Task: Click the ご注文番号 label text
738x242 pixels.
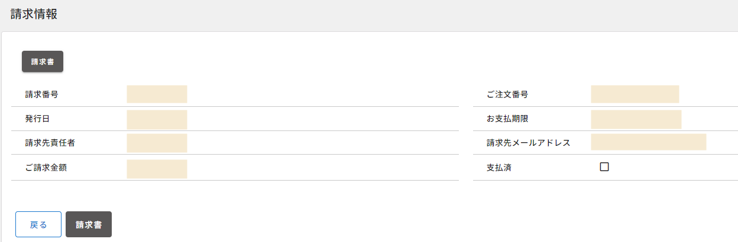Action: [x=507, y=94]
